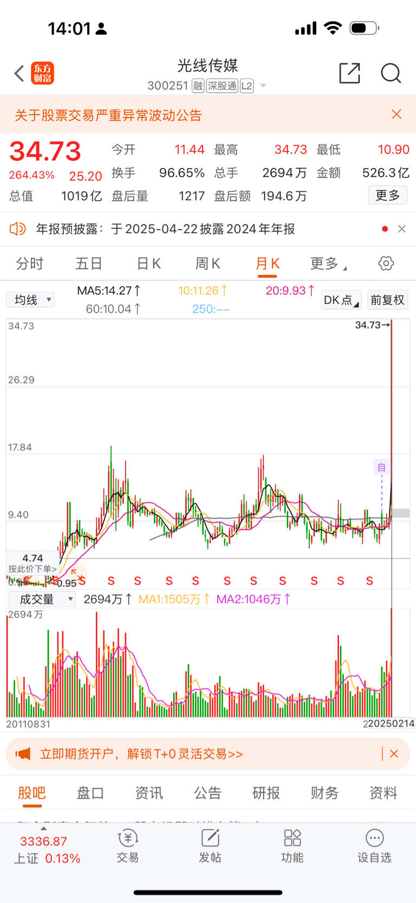Select the 财务 tab
Screen dimensions: 416x903
(x=324, y=793)
